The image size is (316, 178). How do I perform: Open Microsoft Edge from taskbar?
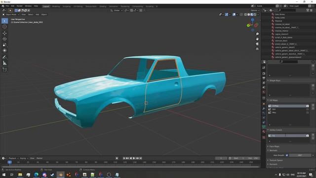[36, 175]
